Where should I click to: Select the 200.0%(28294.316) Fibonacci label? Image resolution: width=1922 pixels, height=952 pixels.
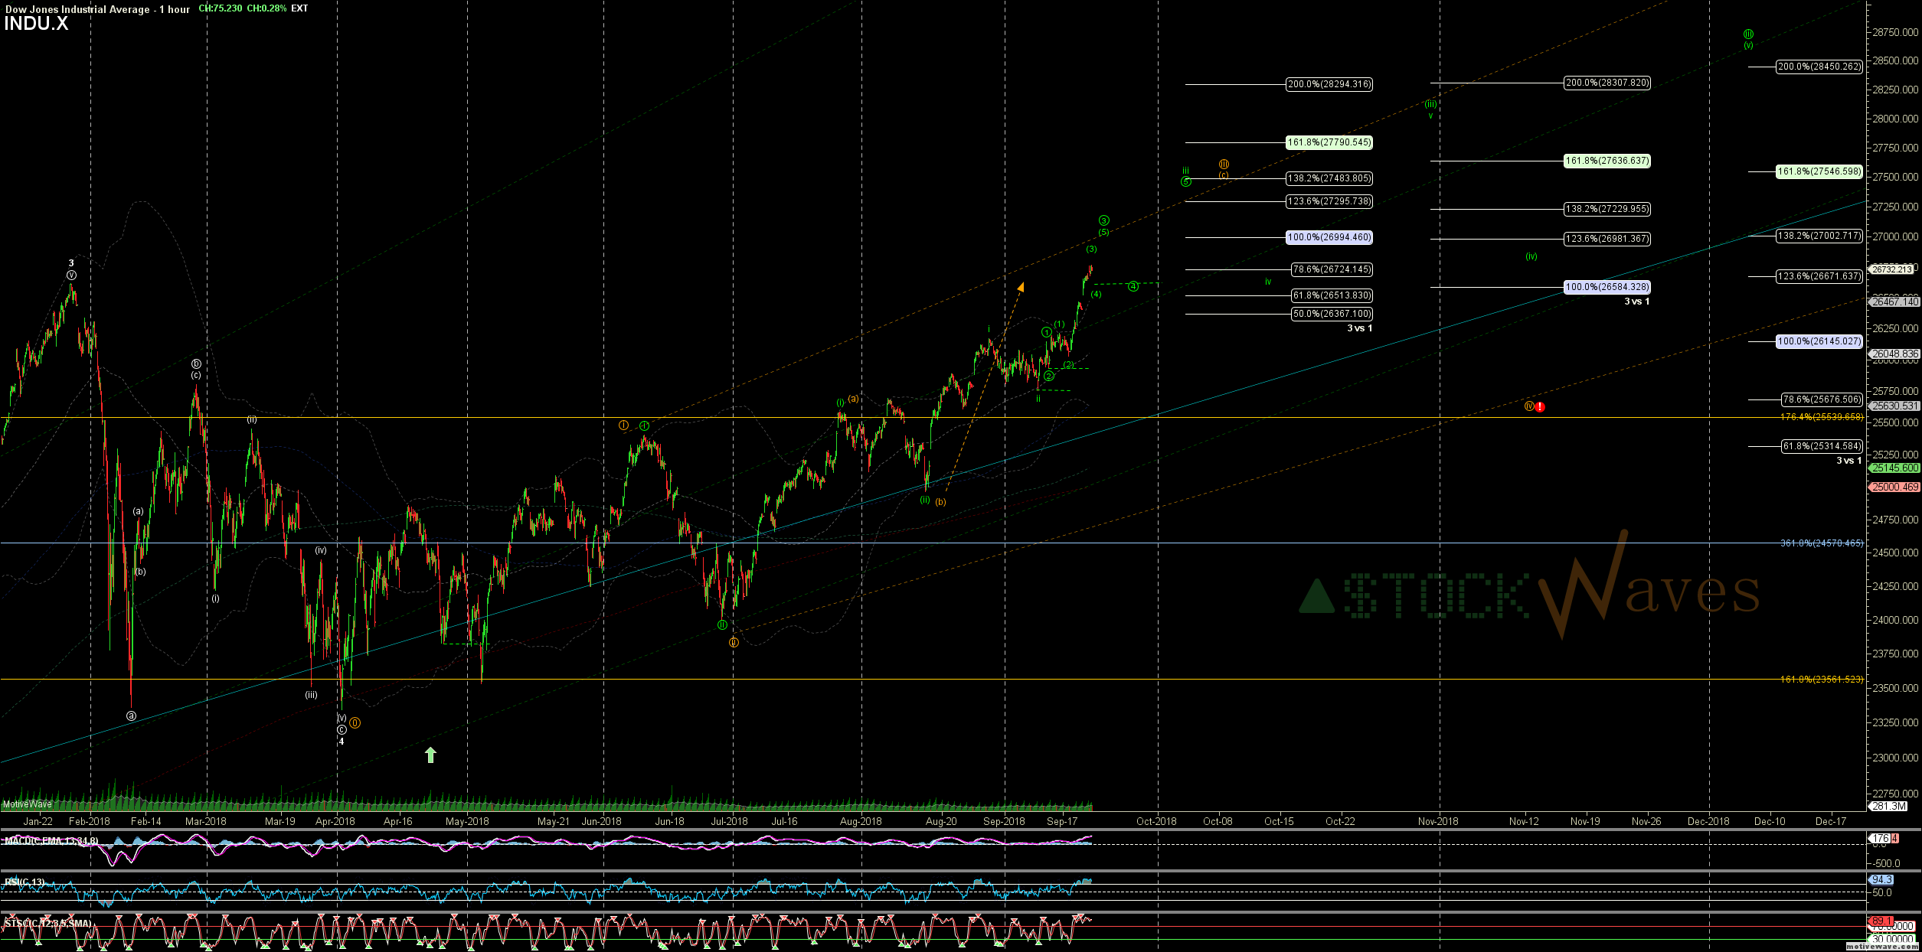click(1329, 84)
